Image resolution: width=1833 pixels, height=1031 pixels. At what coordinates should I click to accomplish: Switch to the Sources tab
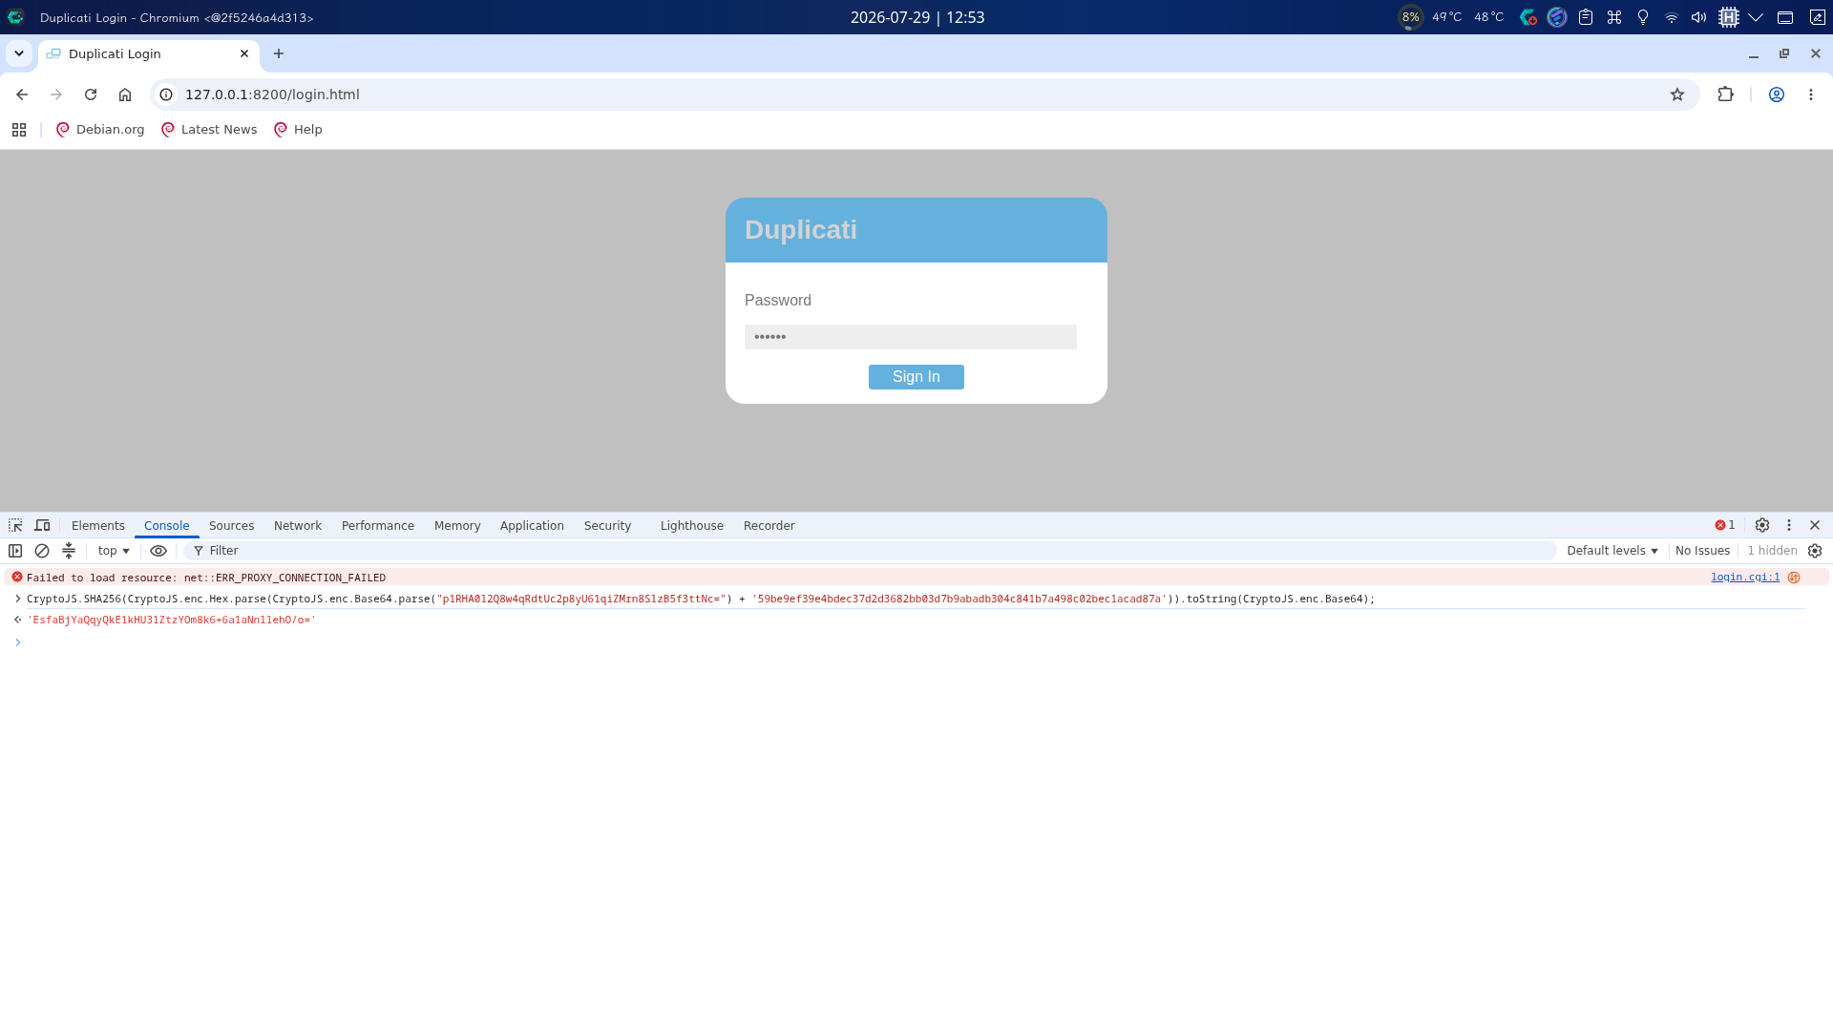click(x=231, y=526)
